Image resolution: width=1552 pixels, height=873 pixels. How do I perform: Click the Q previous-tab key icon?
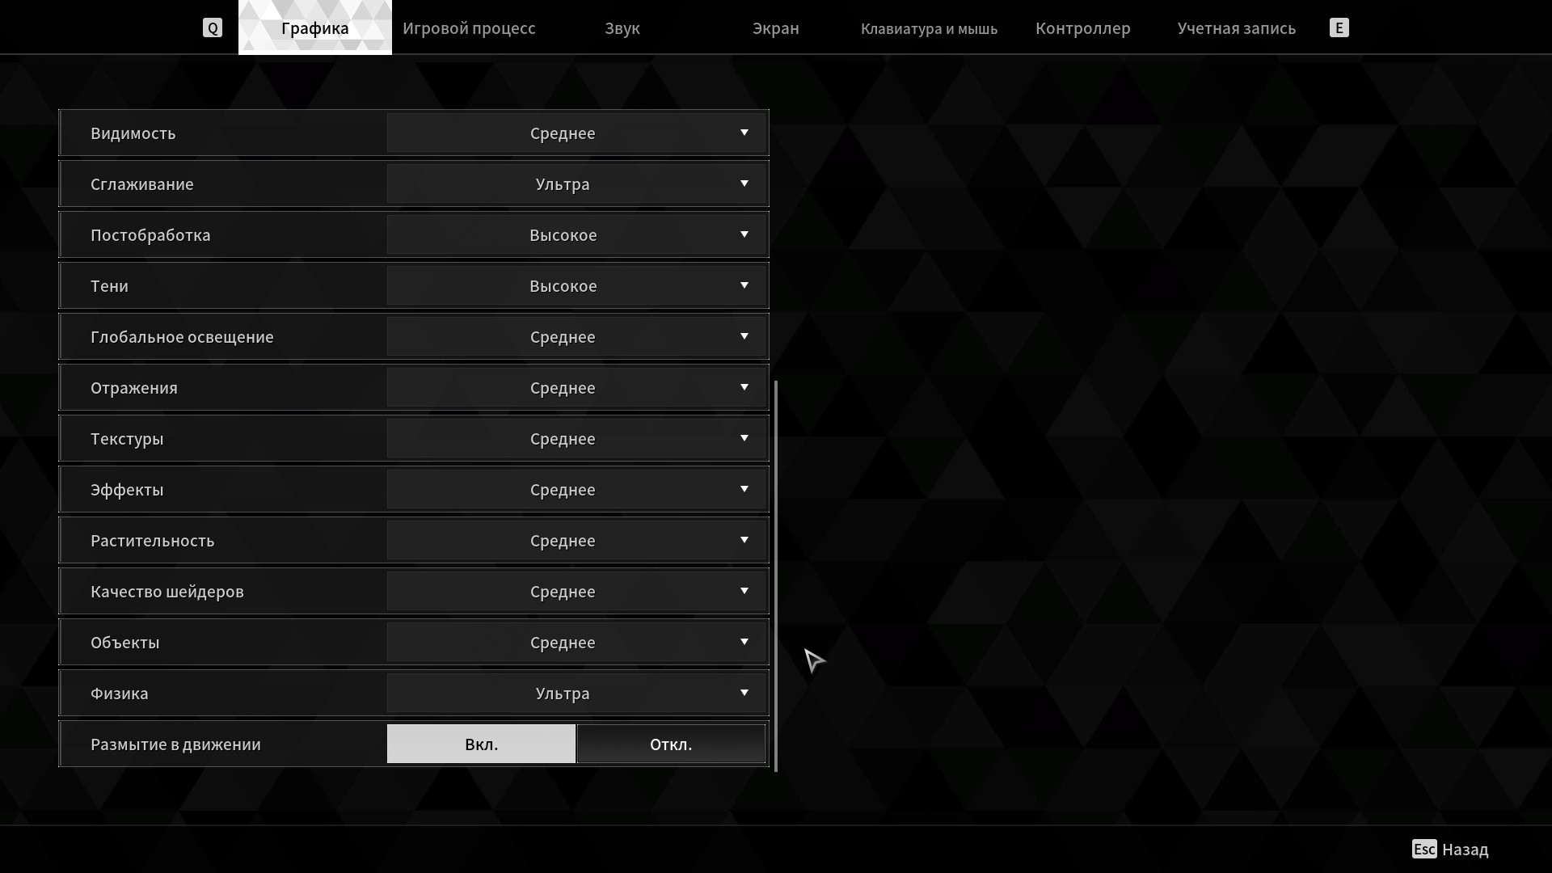tap(212, 28)
